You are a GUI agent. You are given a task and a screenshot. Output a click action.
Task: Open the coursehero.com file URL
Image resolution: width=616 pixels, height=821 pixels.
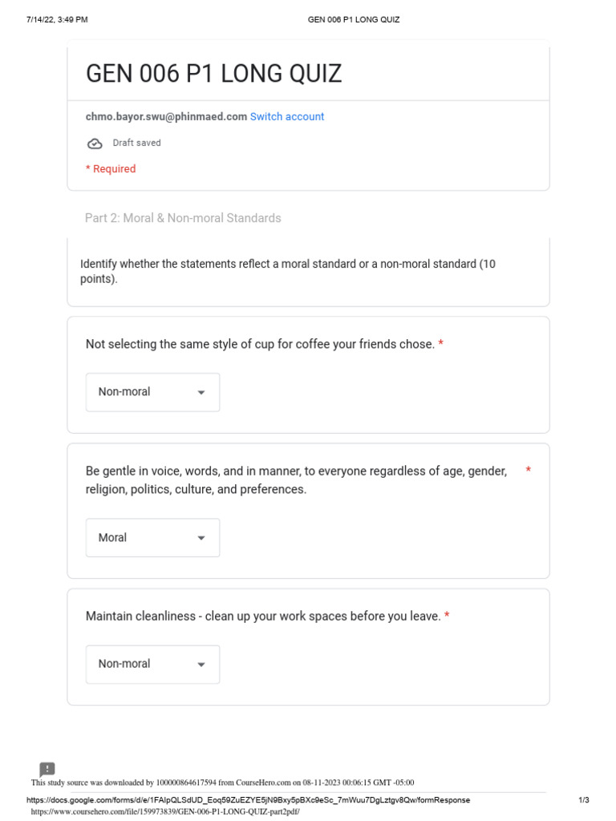(165, 811)
